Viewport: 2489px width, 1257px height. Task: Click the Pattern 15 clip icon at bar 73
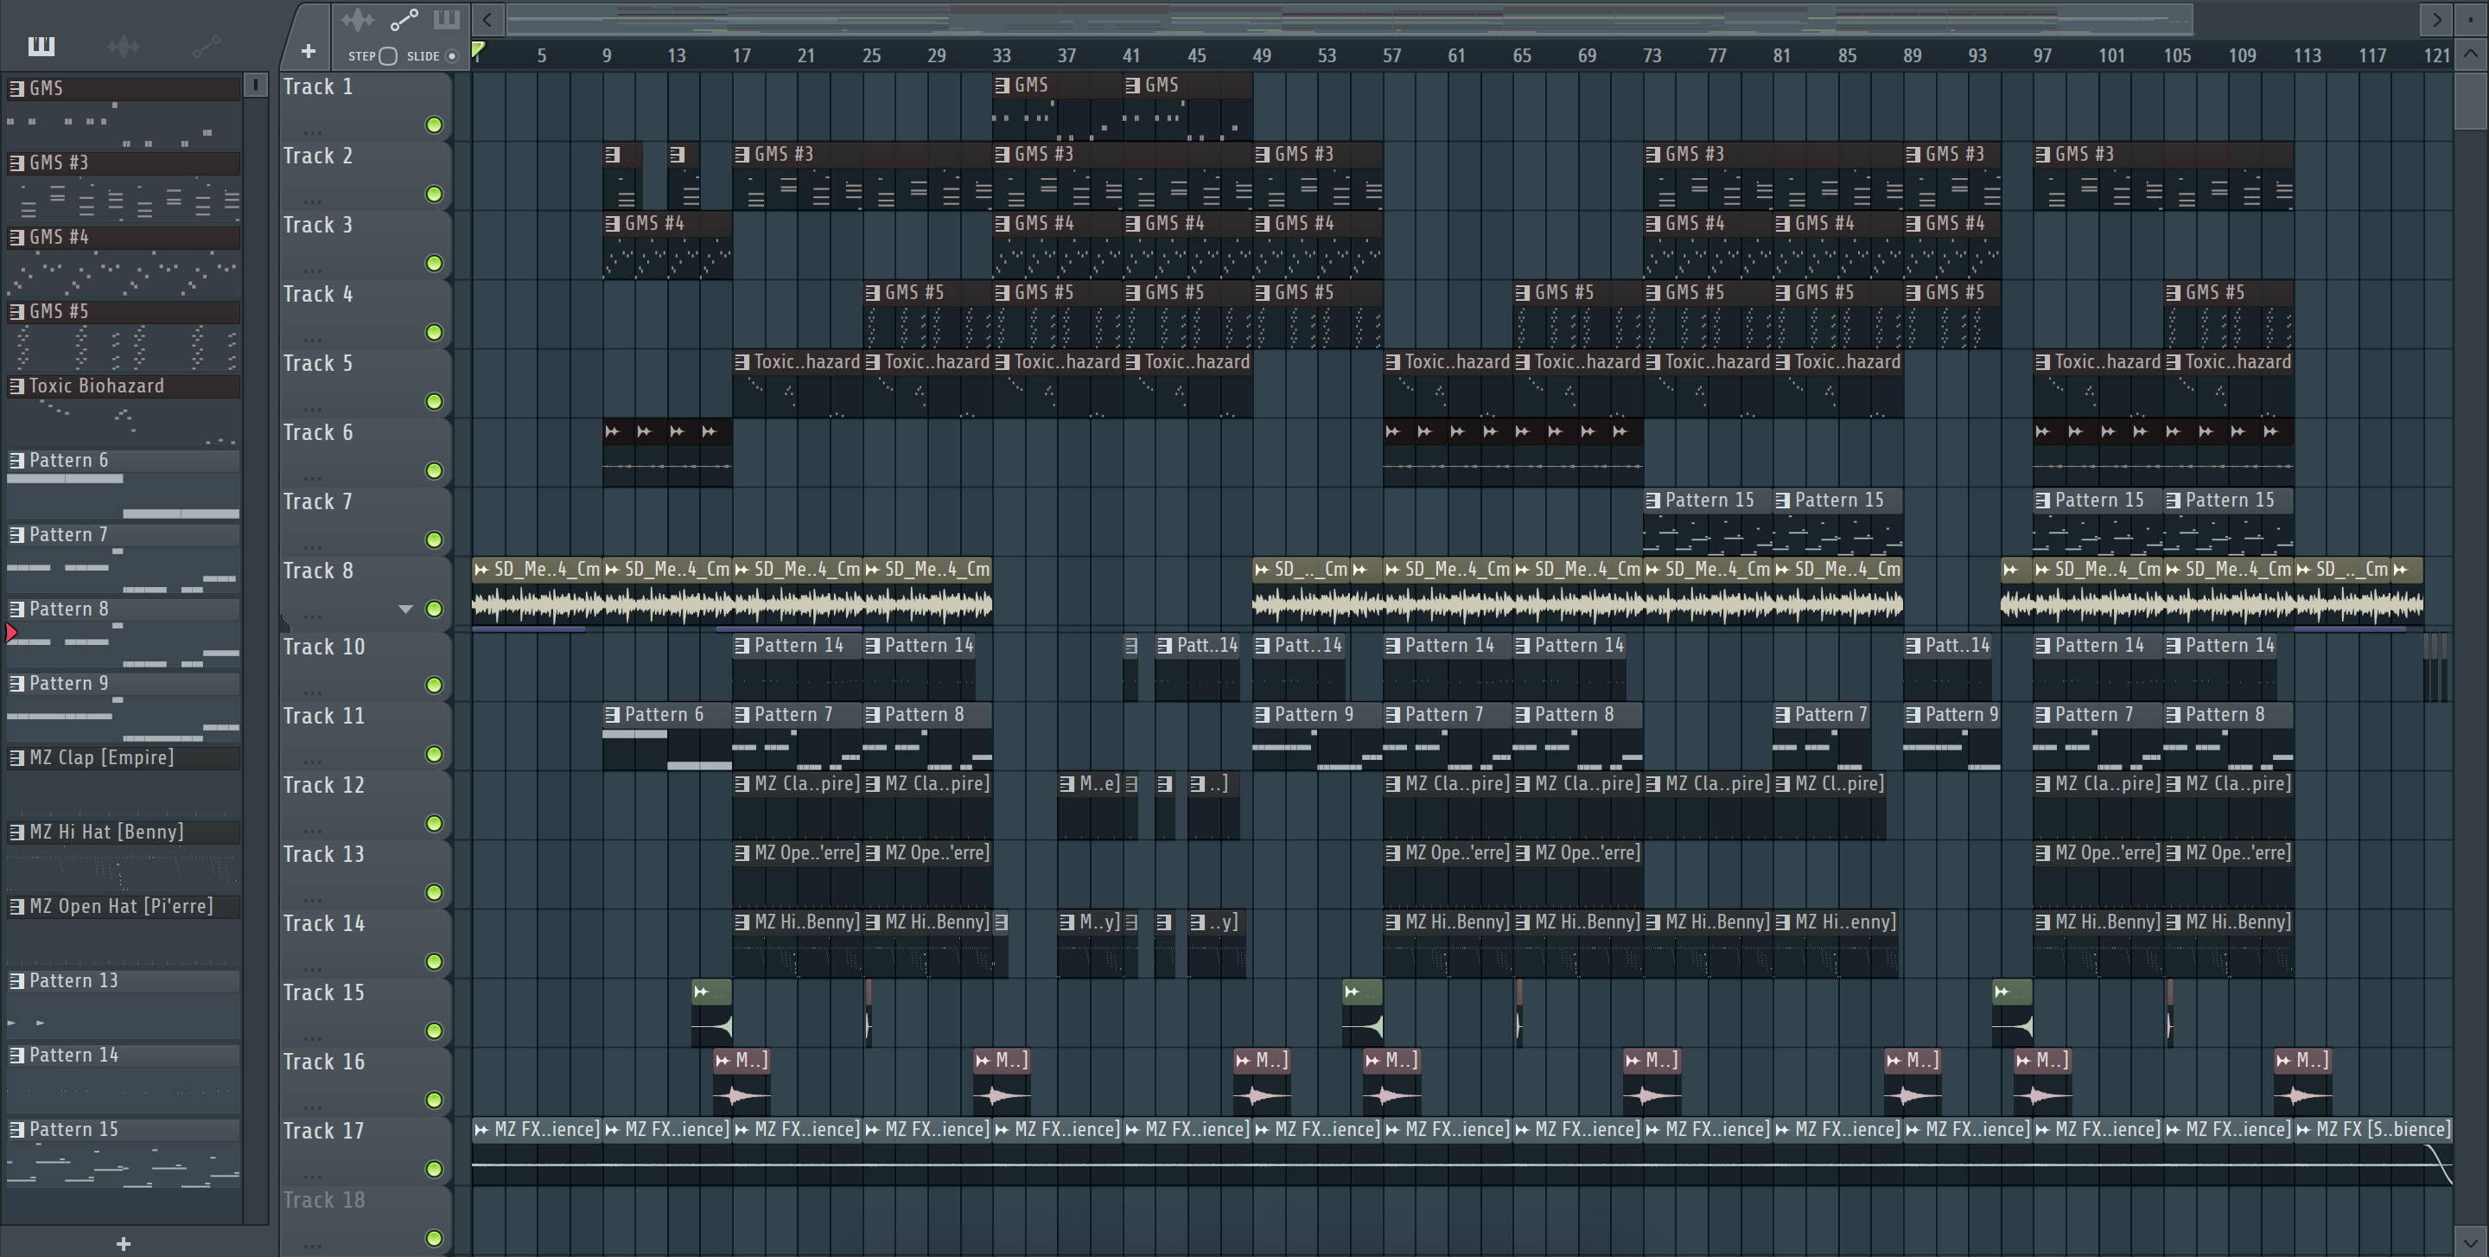point(1652,501)
